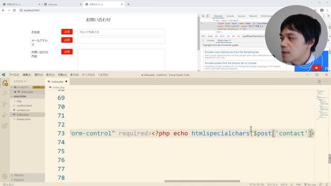Click the feedback icon in VS Code status bar
331x186 pixels.
321,184
